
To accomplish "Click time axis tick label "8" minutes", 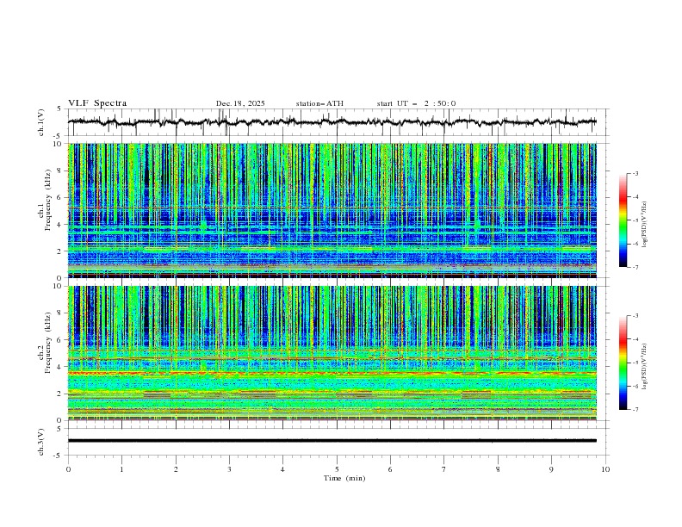I will [x=498, y=469].
